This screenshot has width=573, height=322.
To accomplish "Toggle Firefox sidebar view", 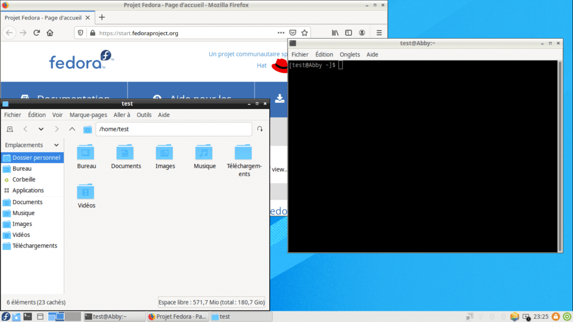I will [x=349, y=33].
